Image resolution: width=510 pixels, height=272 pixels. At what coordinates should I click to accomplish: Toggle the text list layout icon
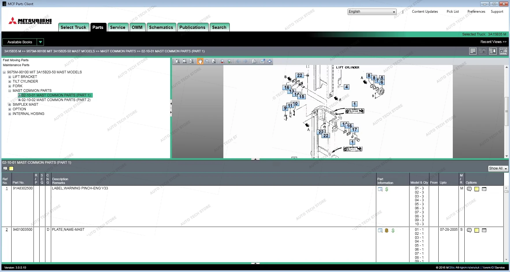coord(473,51)
